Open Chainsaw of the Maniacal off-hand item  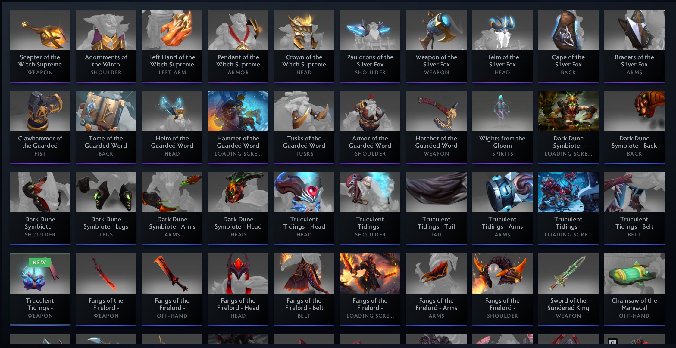(634, 289)
